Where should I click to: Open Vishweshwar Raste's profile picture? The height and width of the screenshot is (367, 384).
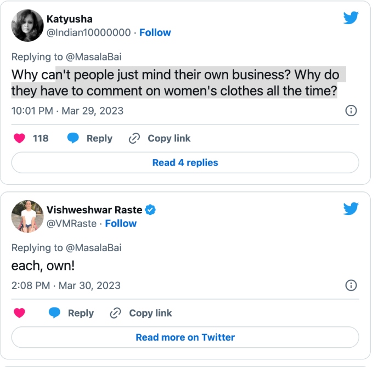click(x=27, y=216)
